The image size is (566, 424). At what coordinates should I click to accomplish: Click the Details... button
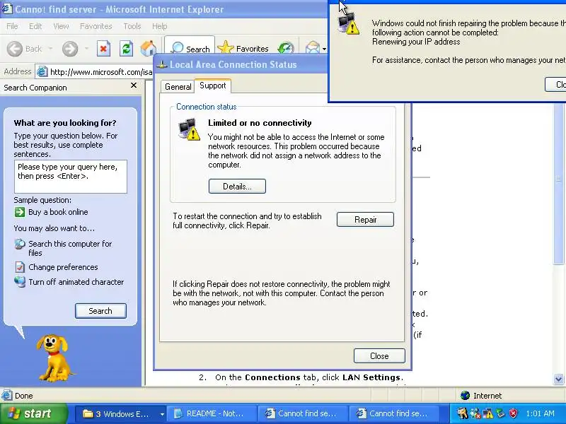[237, 187]
